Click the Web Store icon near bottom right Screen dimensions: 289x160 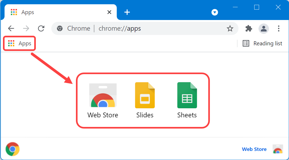coord(278,149)
